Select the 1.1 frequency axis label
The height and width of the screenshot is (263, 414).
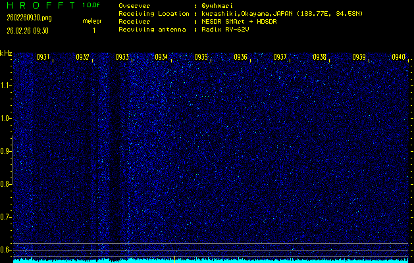(x=6, y=85)
